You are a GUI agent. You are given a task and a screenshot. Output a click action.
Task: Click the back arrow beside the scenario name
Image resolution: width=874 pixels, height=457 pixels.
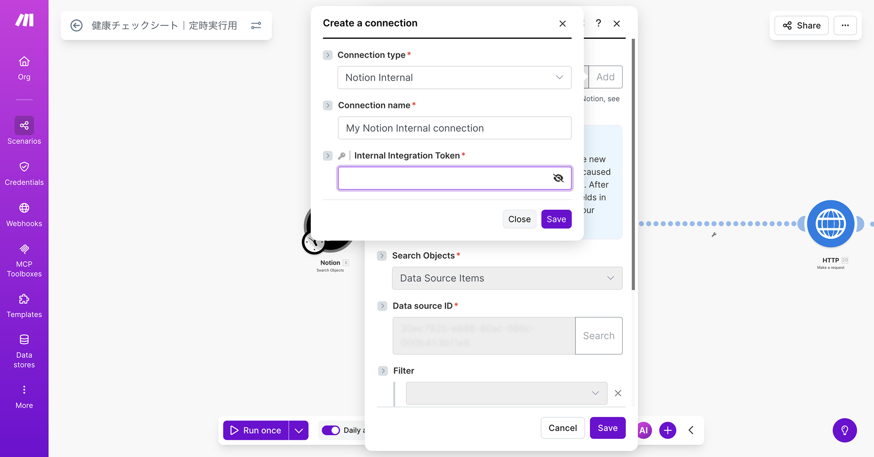click(x=76, y=25)
